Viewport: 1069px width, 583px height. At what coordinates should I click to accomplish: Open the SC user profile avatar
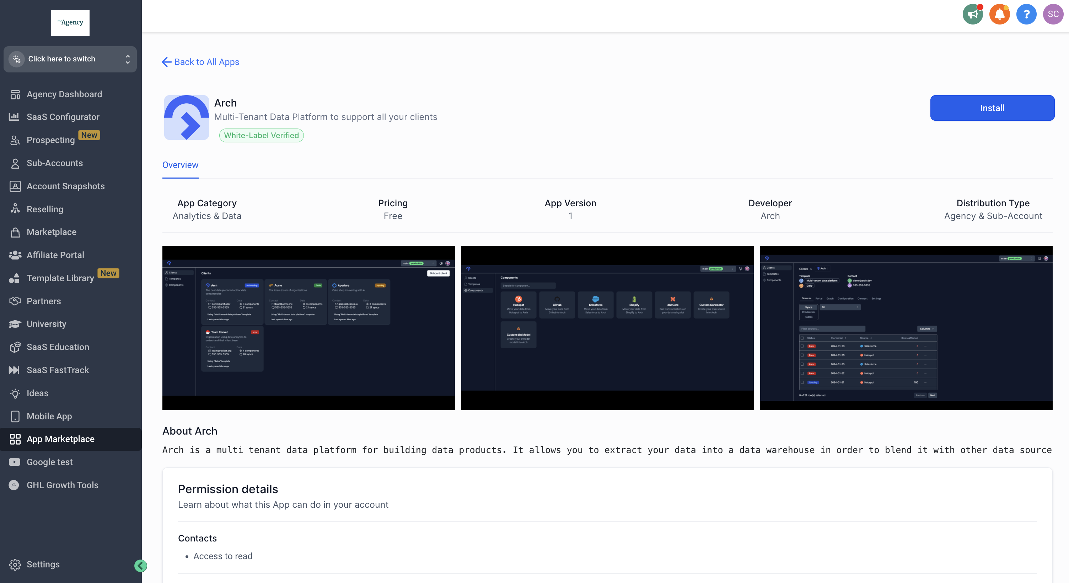coord(1053,15)
